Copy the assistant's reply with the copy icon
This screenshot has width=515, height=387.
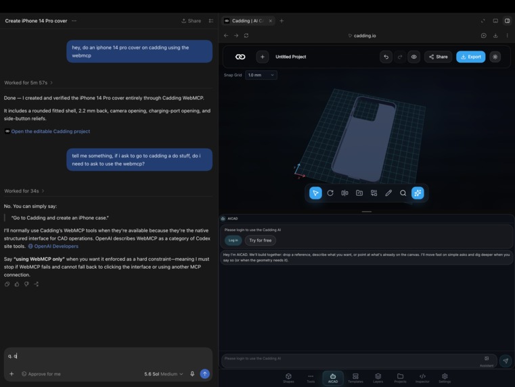[x=7, y=284]
